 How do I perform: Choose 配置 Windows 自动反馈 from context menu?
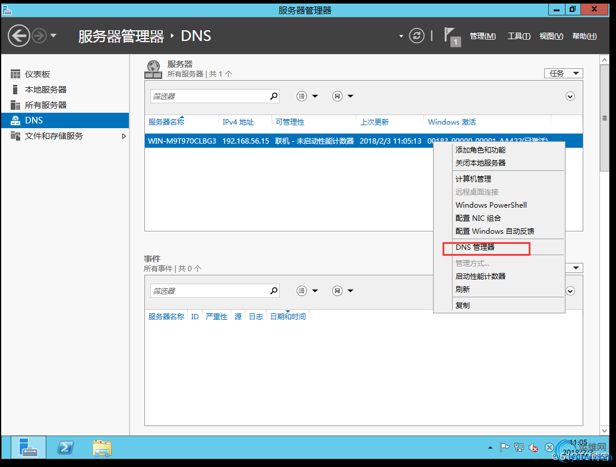pos(499,231)
